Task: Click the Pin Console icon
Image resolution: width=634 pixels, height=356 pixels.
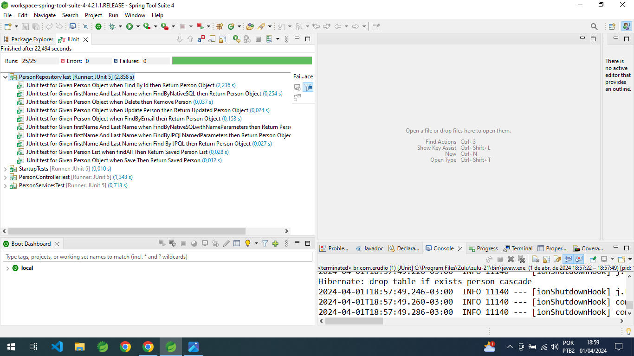Action: pos(593,259)
